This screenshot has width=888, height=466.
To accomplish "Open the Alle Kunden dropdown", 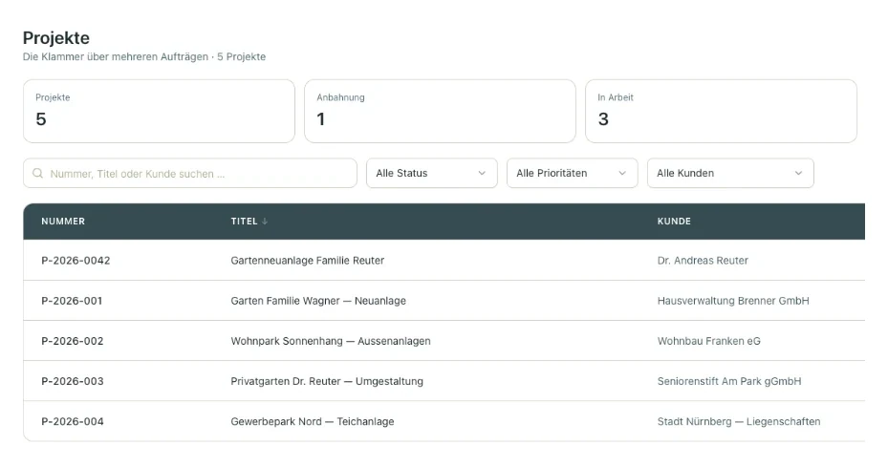I will pos(730,173).
